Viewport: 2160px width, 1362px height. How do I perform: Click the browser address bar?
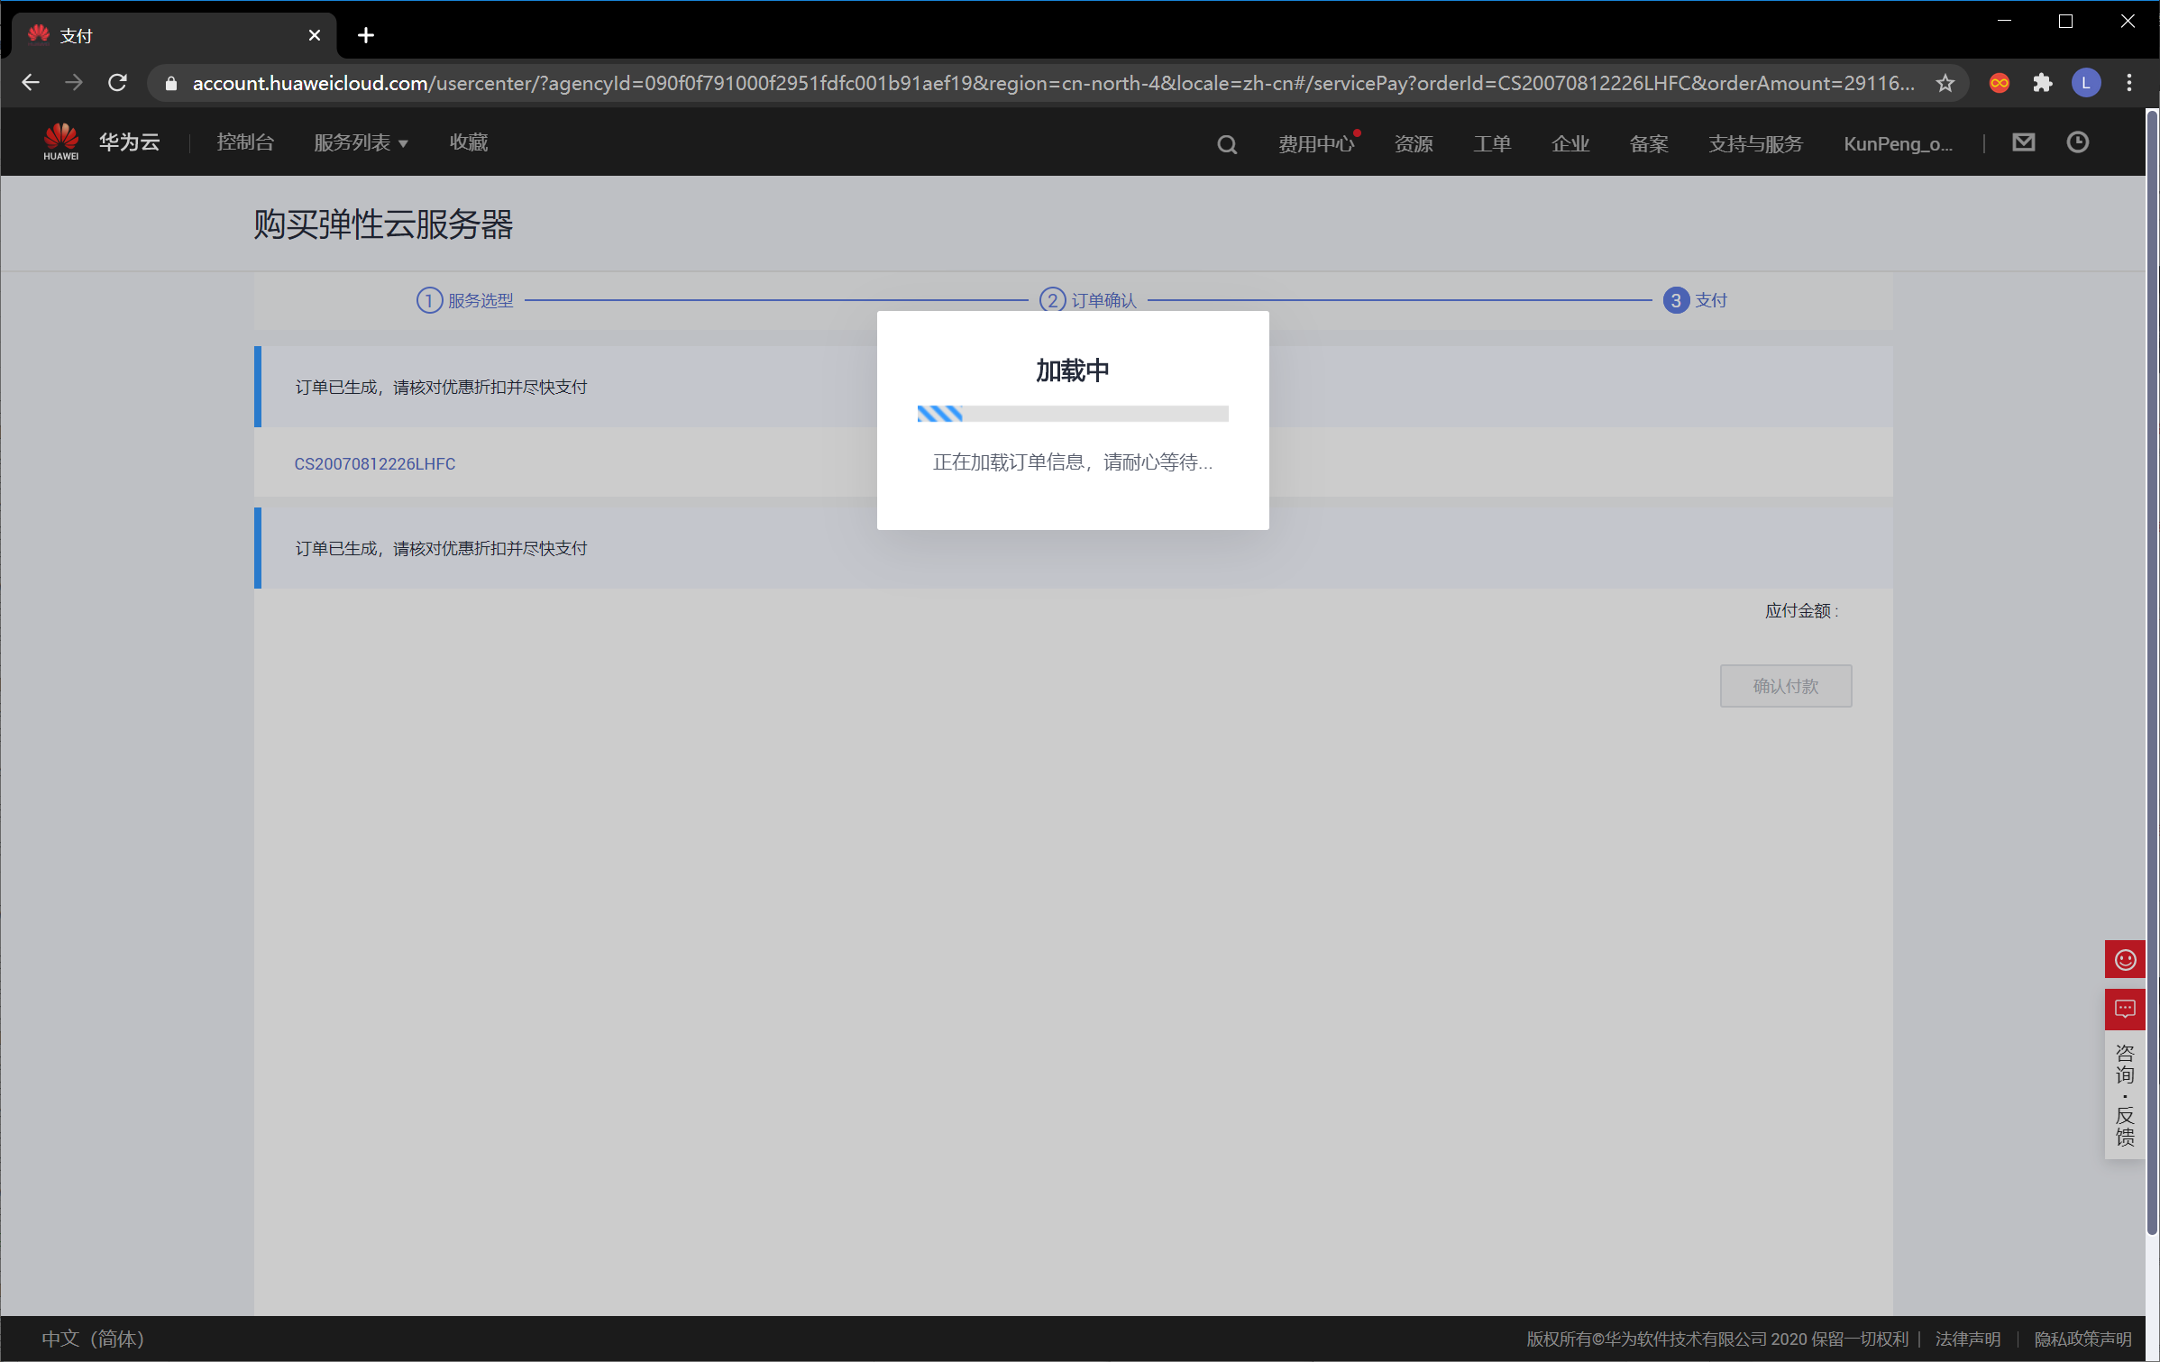click(x=1053, y=83)
